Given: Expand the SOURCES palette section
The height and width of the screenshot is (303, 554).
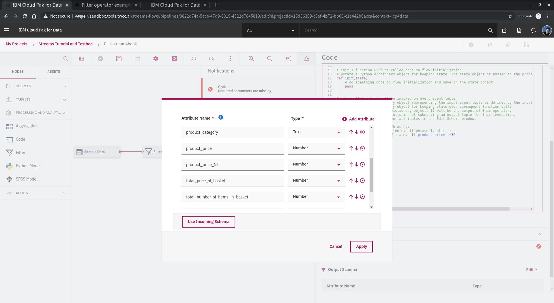Looking at the screenshot, I should (x=36, y=86).
